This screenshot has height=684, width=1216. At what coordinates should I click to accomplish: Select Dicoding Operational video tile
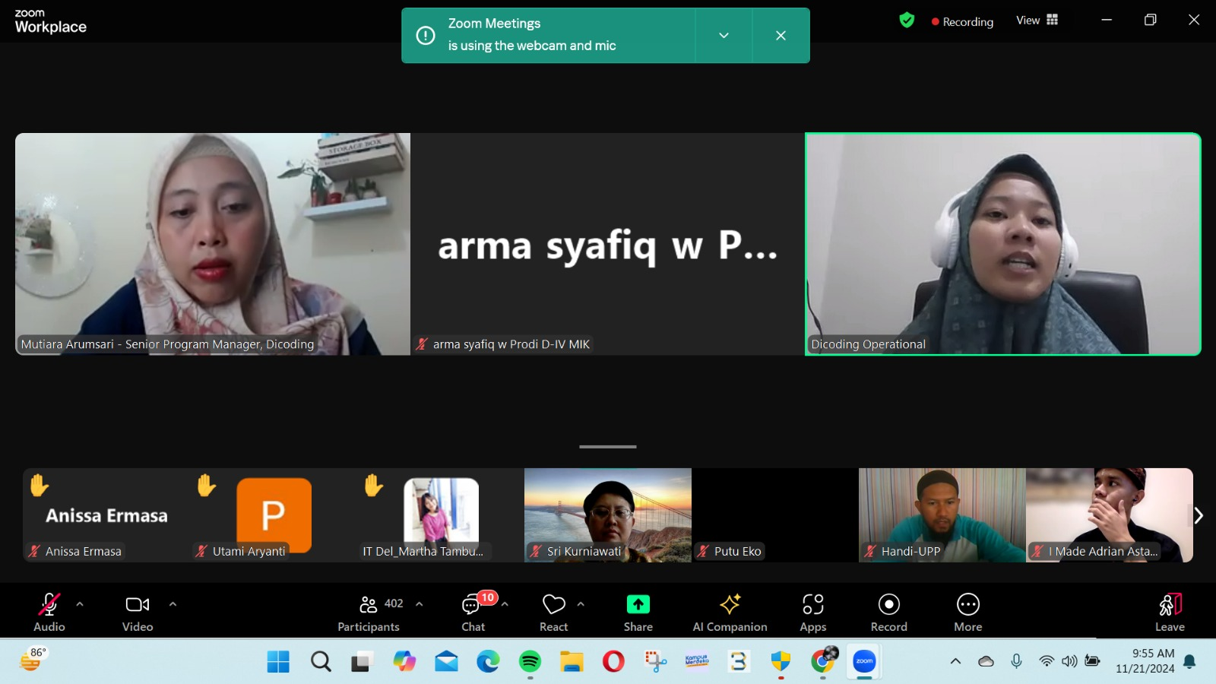click(x=1003, y=244)
